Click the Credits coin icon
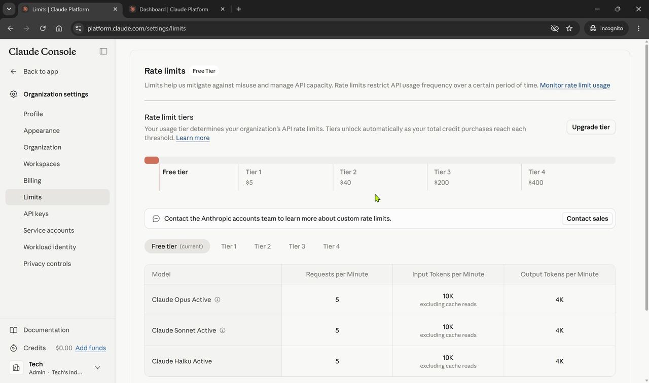The image size is (649, 383). coord(14,348)
